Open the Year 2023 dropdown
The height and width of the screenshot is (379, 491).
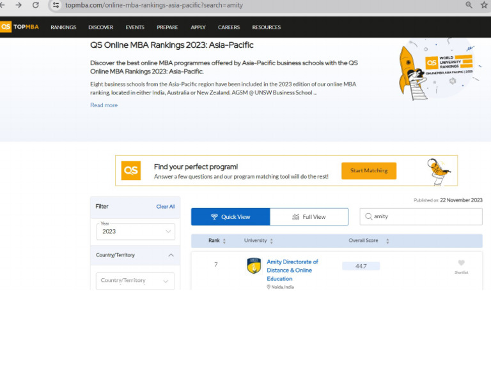(135, 232)
